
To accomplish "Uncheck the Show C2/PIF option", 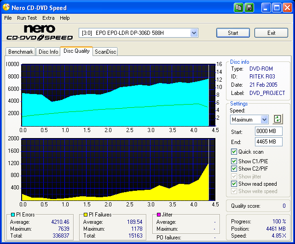I will click(234, 169).
